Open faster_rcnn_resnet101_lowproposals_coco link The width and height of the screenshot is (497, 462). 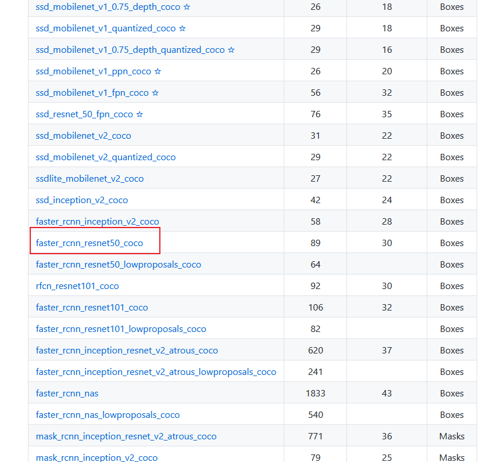(121, 329)
